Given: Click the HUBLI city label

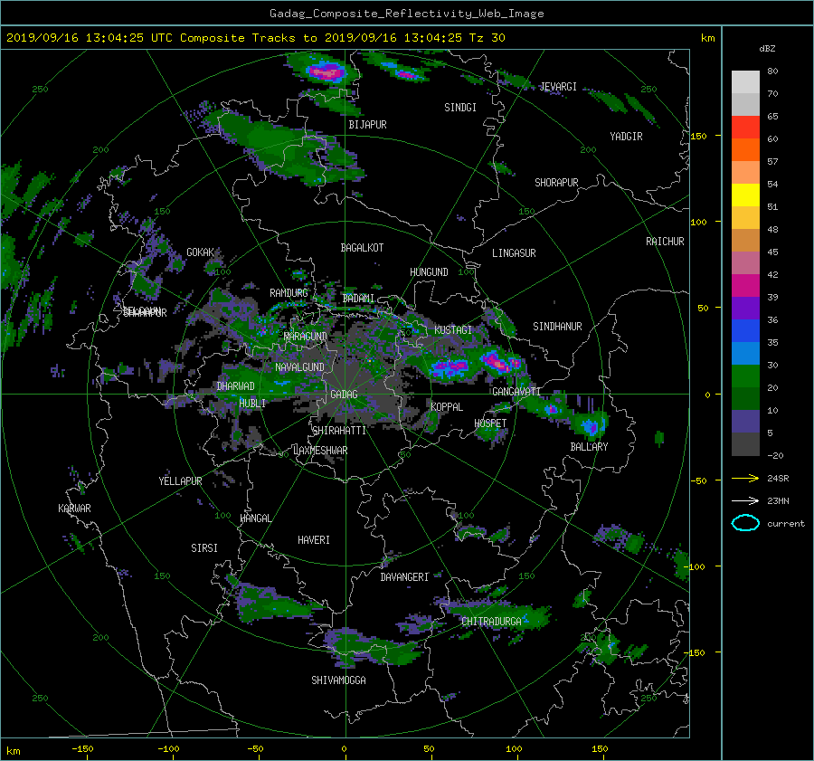Looking at the screenshot, I should (x=252, y=404).
